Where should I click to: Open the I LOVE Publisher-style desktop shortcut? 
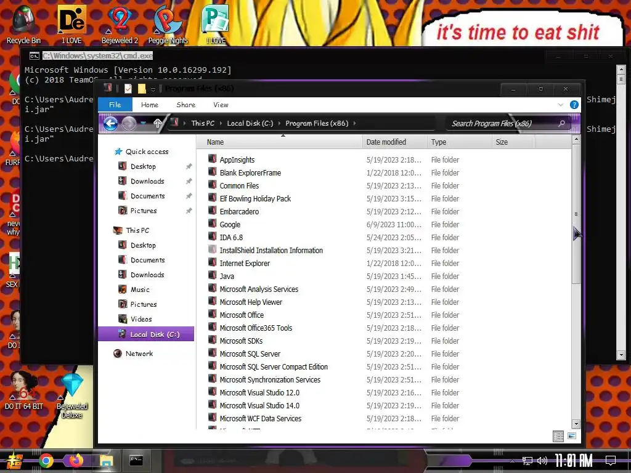[216, 24]
